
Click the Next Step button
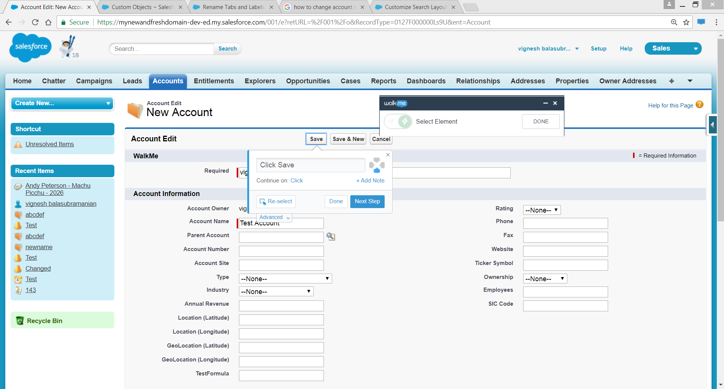[367, 201]
